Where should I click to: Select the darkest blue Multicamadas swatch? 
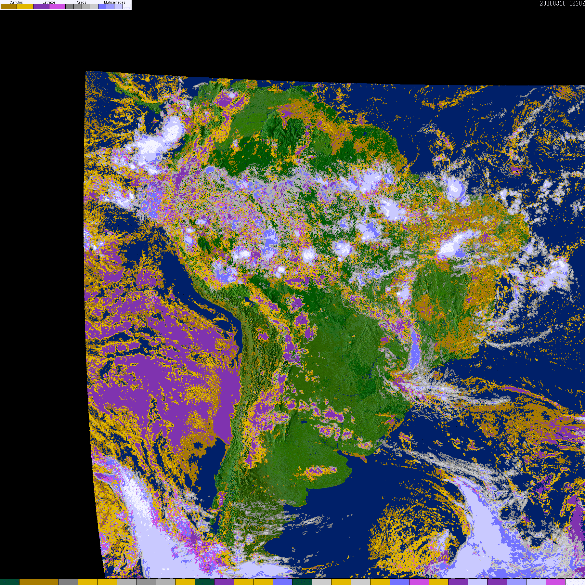click(x=102, y=6)
